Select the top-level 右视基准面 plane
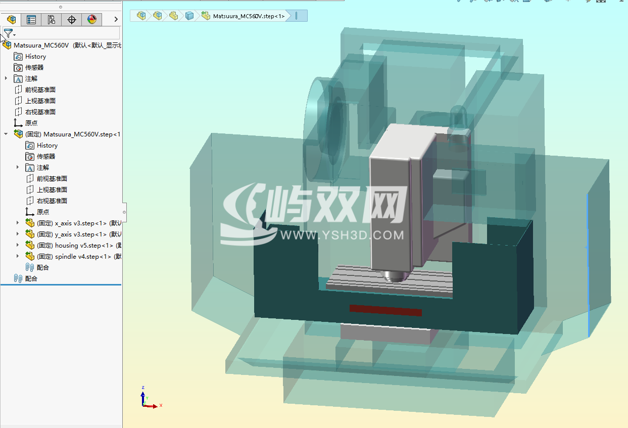The height and width of the screenshot is (428, 628). (40, 112)
